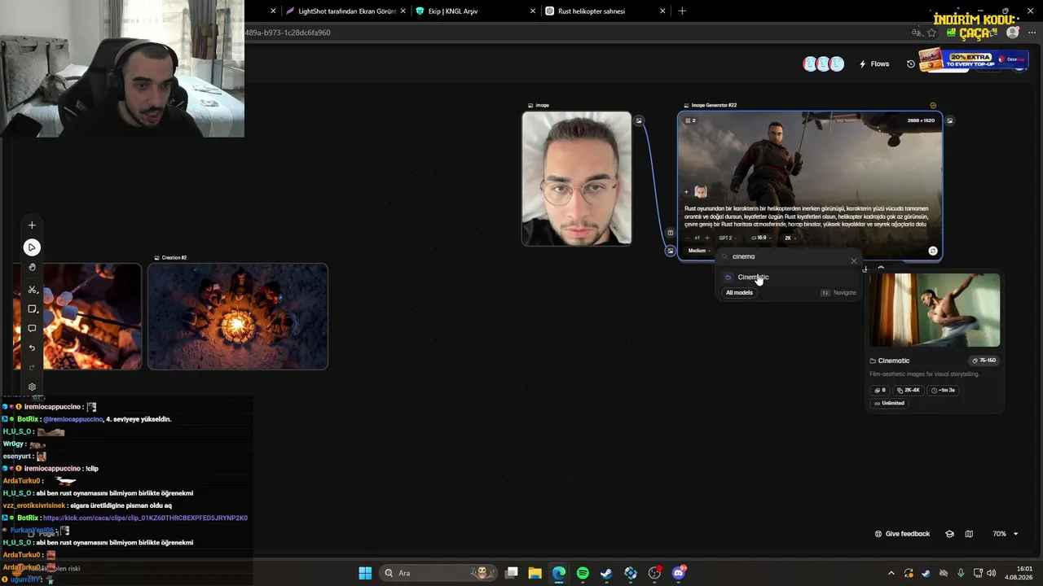The image size is (1043, 586).
Task: Open Steam from the taskbar
Action: pyautogui.click(x=606, y=573)
